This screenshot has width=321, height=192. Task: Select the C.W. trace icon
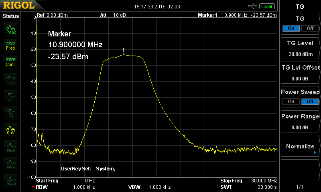(x=11, y=130)
